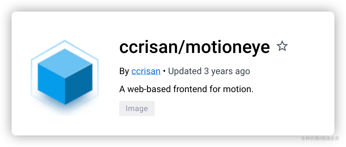Click the gray Image badge
346x147 pixels.
137,108
